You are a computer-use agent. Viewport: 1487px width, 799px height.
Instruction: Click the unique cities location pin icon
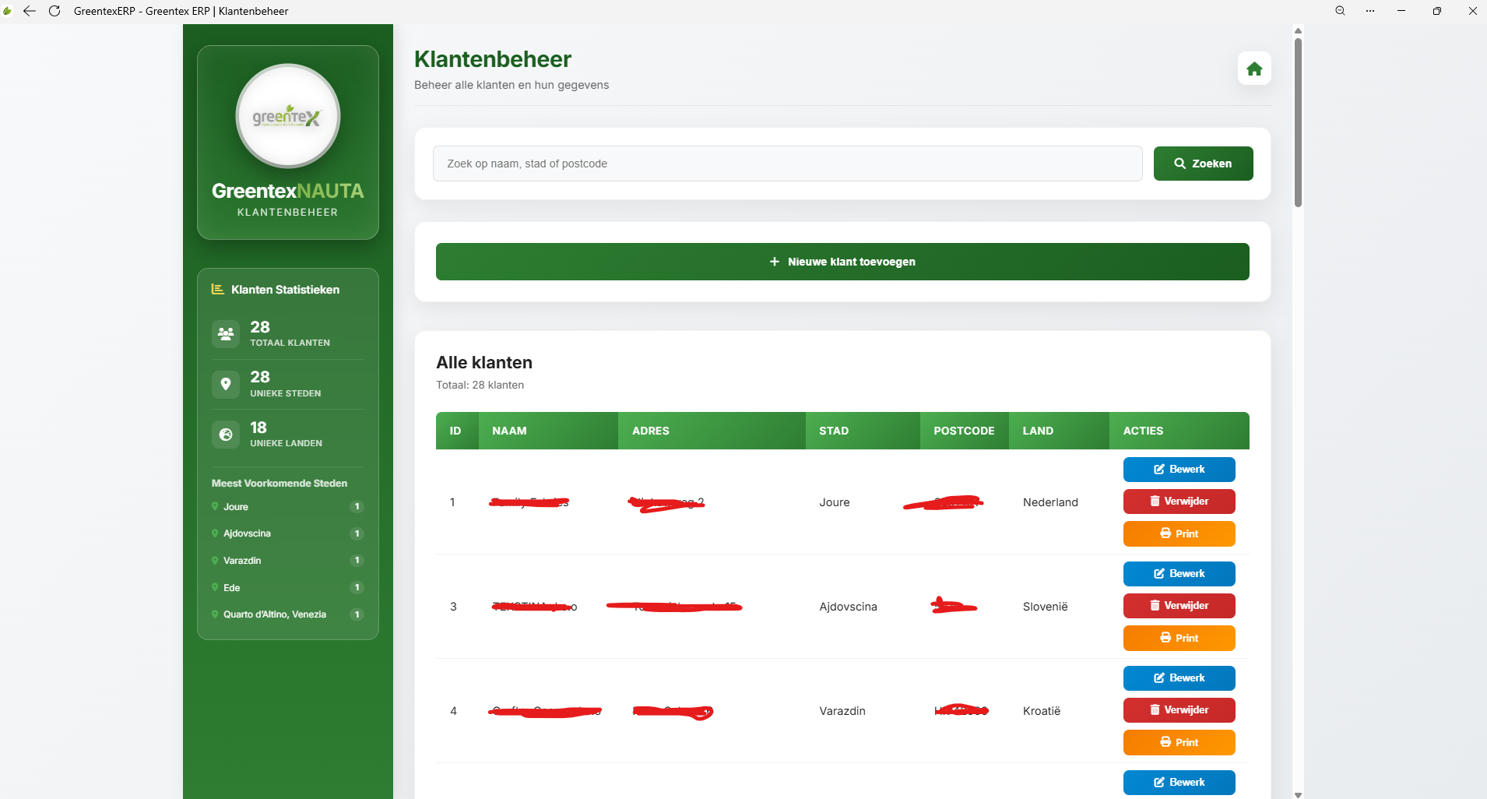[x=226, y=384]
